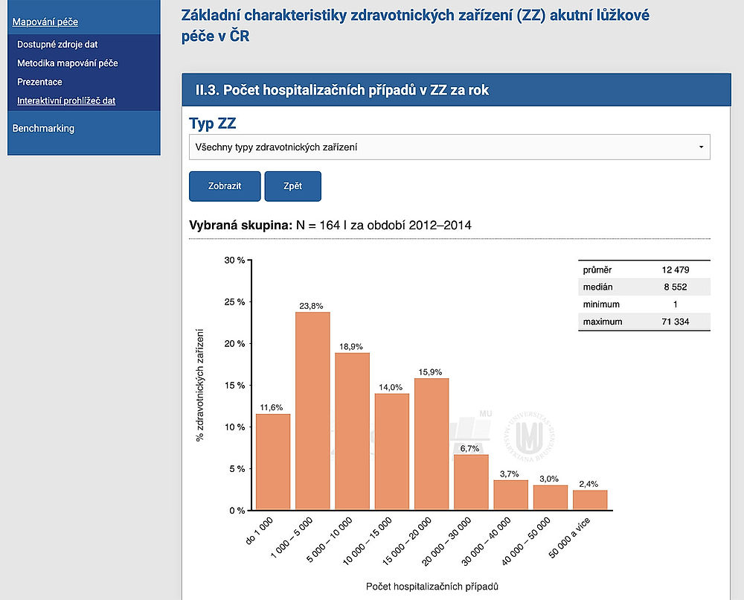Click the 15,9% bar for 15 000 – 20 000
The width and height of the screenshot is (744, 600).
point(432,444)
